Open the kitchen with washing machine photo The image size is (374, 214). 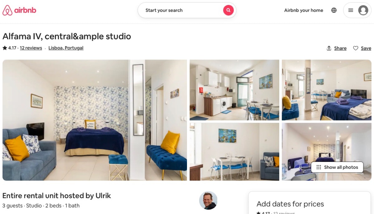coord(234,90)
